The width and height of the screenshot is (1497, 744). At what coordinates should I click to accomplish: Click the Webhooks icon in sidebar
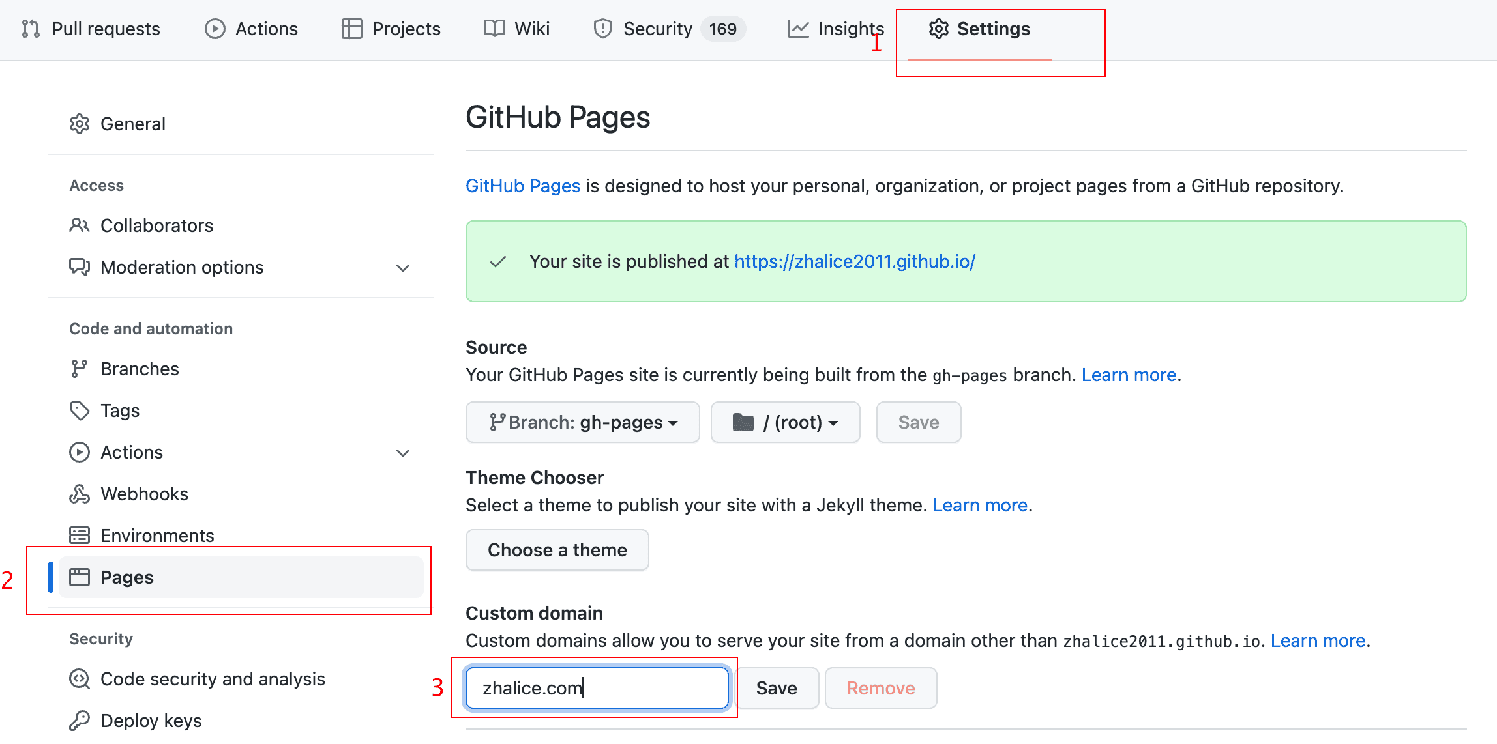pos(80,494)
